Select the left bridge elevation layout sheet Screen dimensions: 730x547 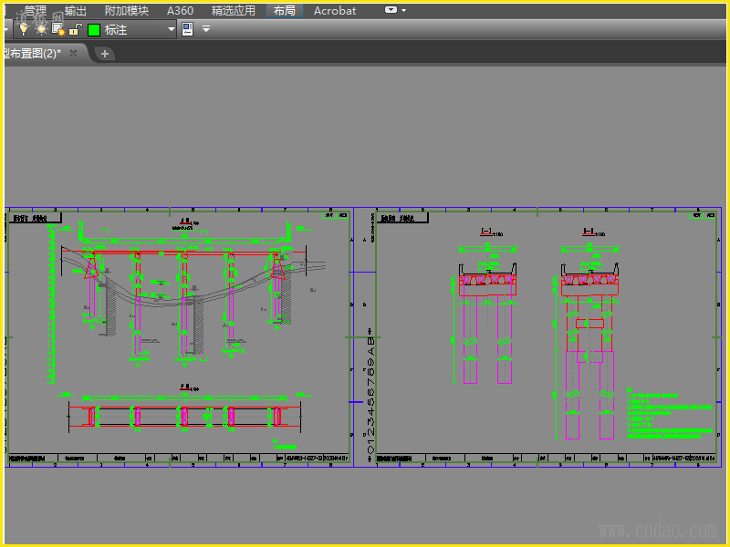[179, 336]
